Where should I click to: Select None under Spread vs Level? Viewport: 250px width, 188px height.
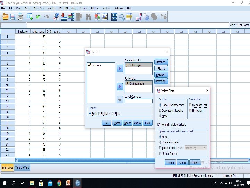(160, 137)
